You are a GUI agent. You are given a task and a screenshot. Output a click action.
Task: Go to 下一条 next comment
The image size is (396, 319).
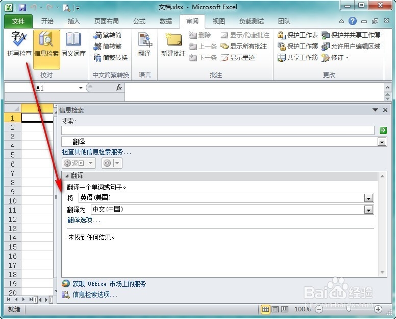[x=203, y=58]
